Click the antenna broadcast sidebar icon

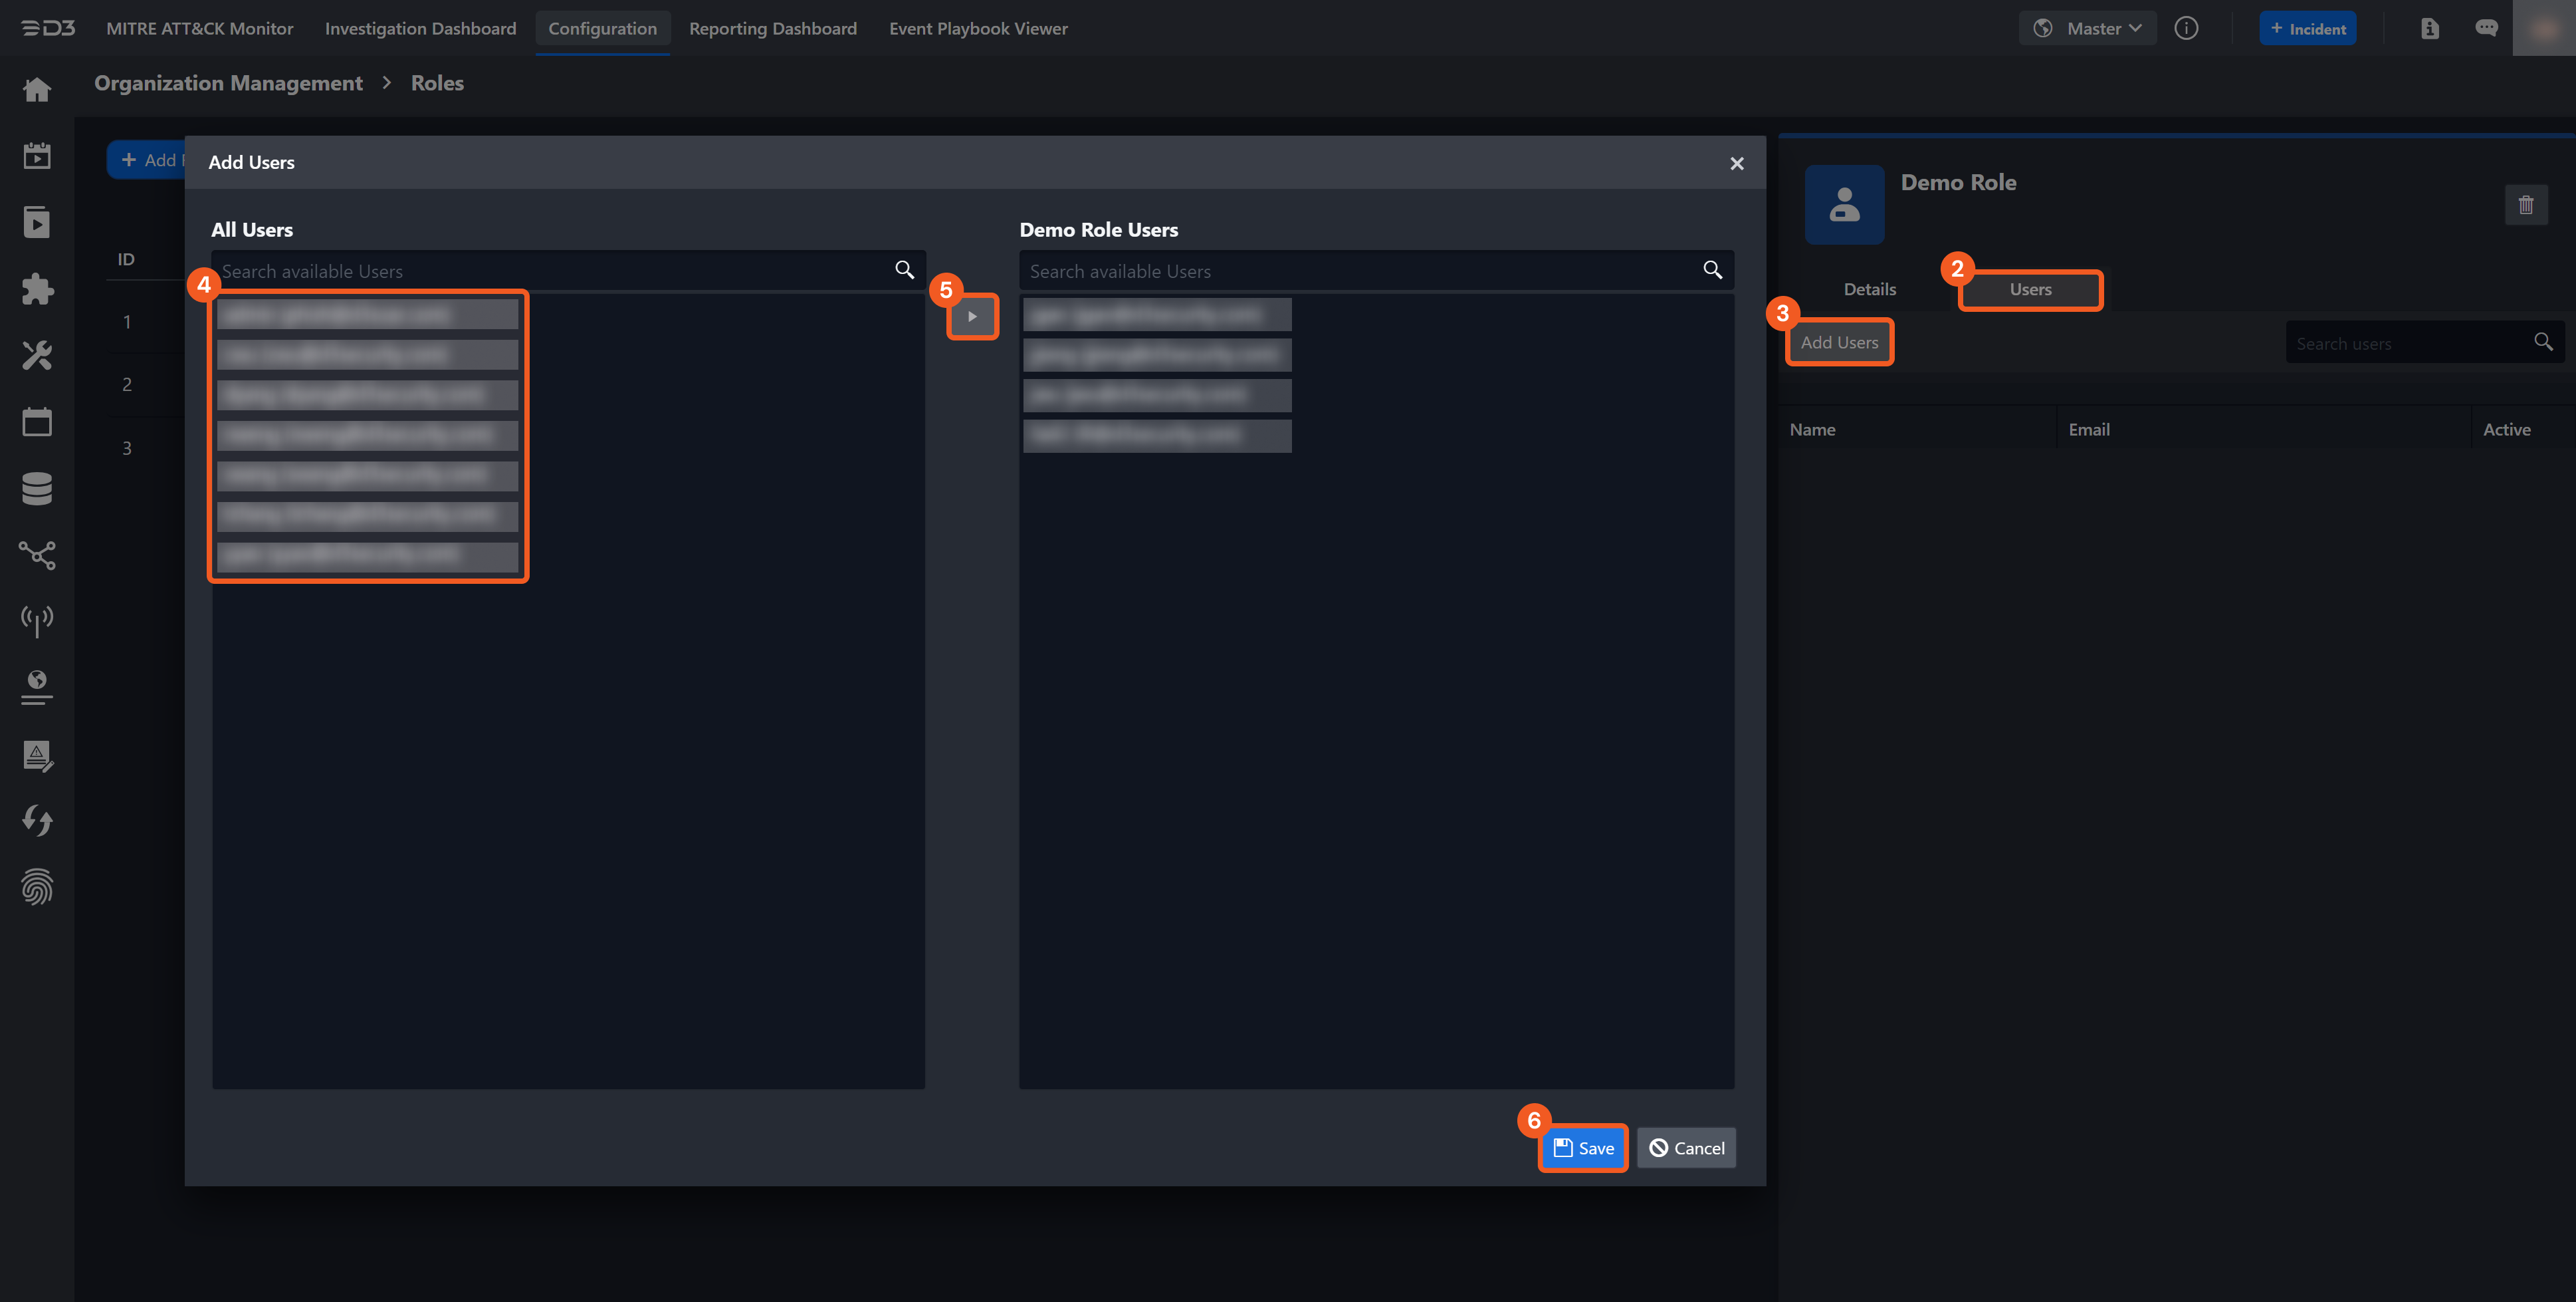point(37,620)
